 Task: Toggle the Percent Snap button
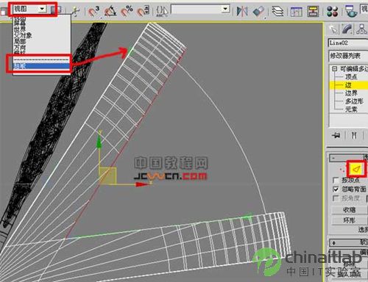127,11
